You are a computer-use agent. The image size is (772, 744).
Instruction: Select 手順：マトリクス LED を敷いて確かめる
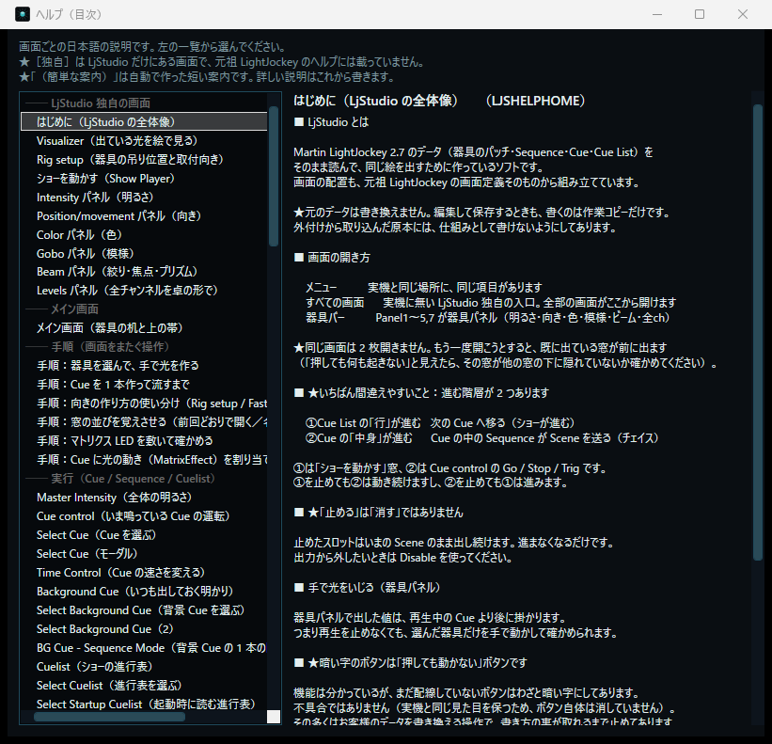point(144,441)
